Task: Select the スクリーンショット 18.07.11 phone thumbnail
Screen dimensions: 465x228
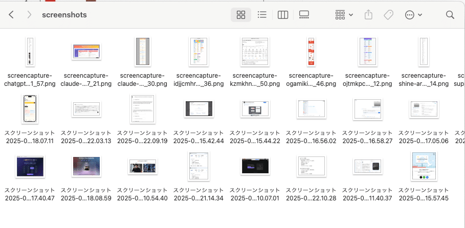Action: point(30,109)
